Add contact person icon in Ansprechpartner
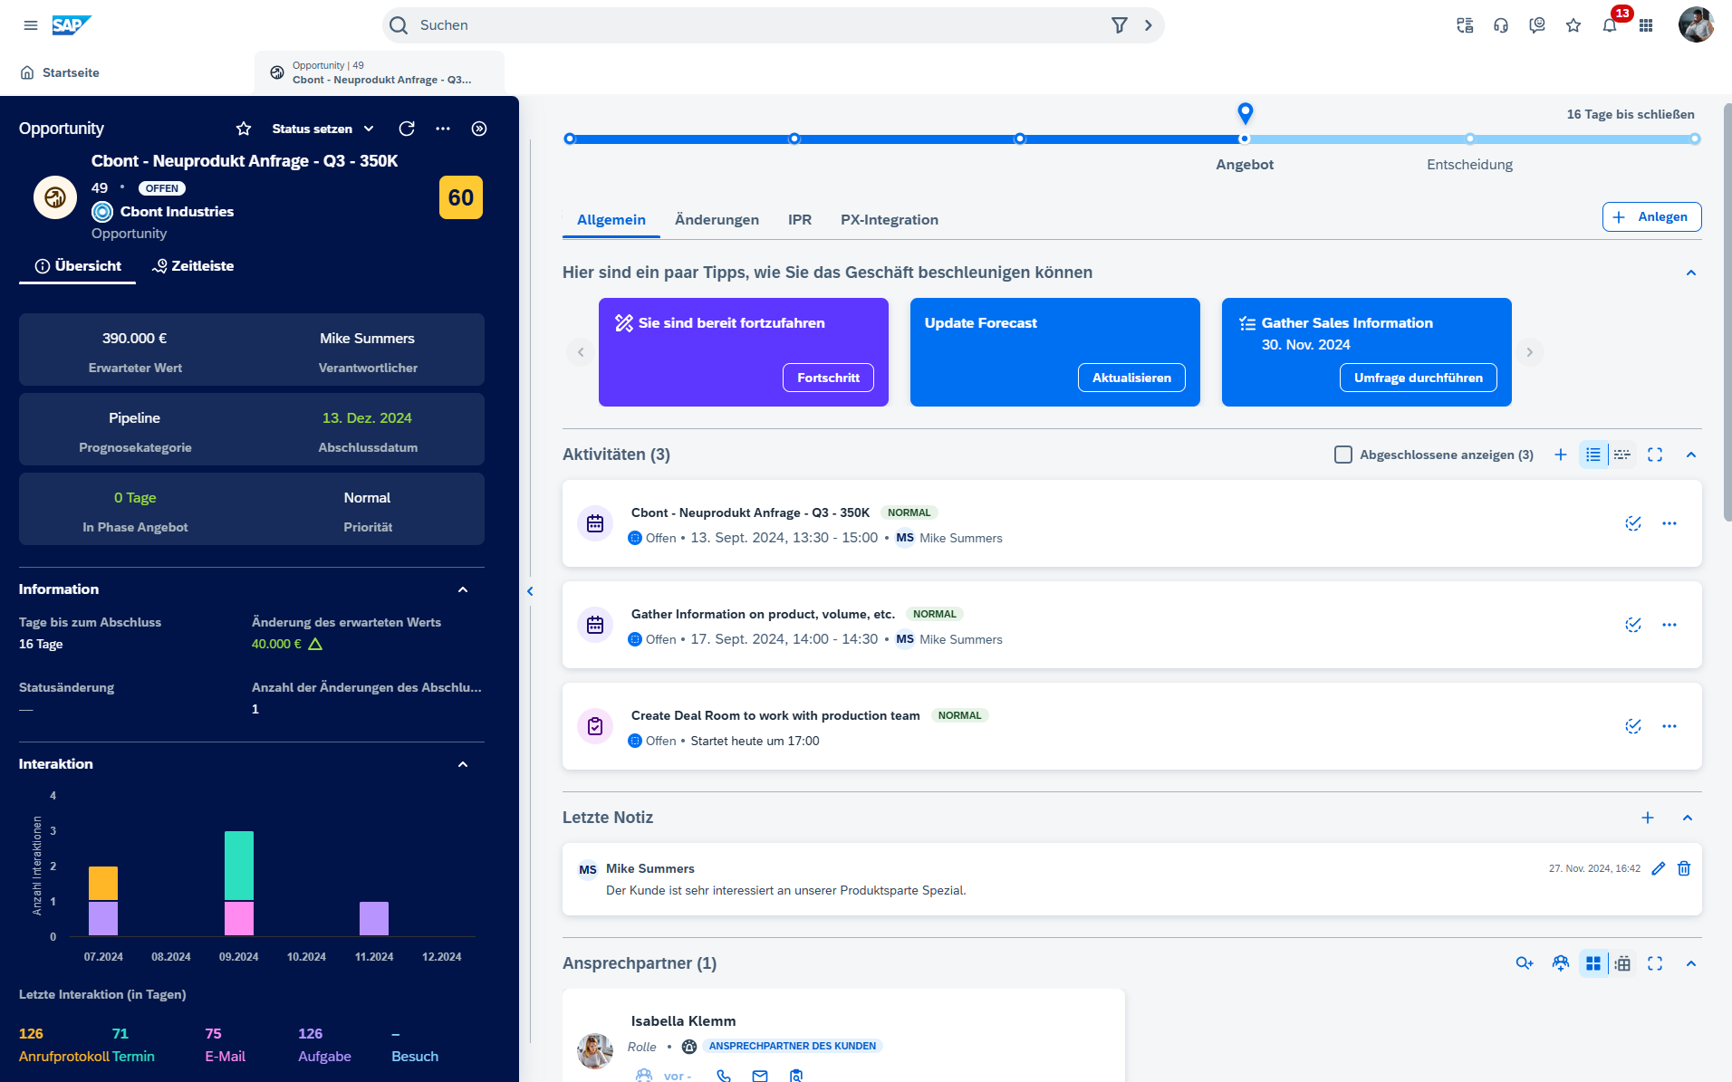The image size is (1732, 1082). [x=1560, y=963]
